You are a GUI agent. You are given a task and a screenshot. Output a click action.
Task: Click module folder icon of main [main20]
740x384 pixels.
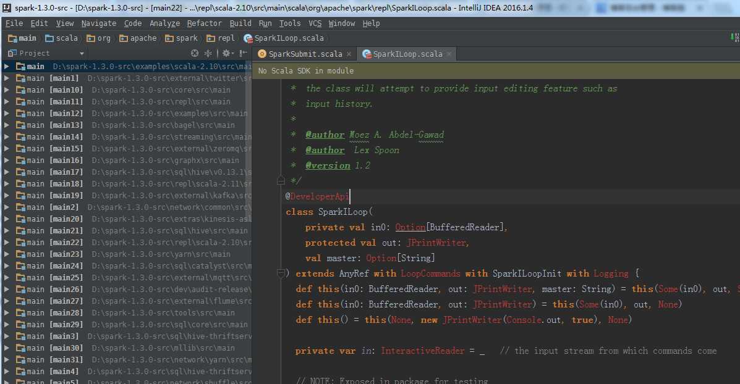tap(20, 219)
